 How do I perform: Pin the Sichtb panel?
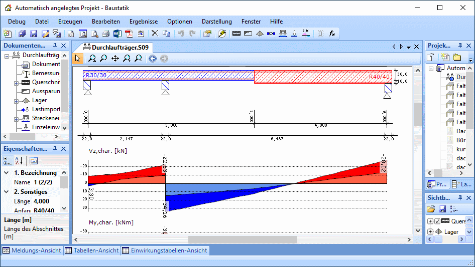460,198
